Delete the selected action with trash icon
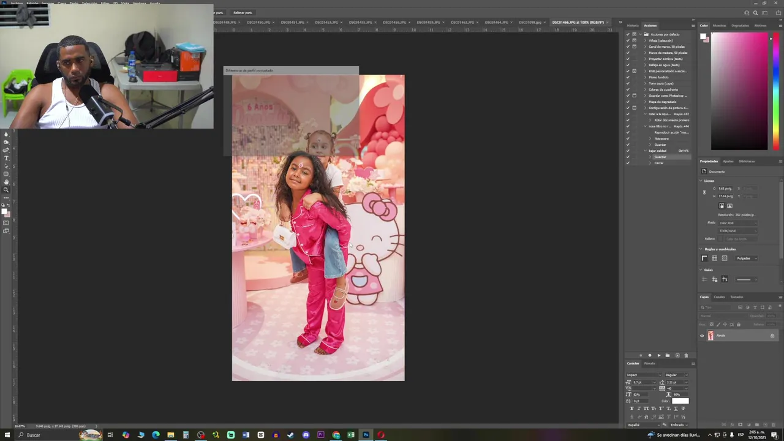784x441 pixels. click(686, 355)
